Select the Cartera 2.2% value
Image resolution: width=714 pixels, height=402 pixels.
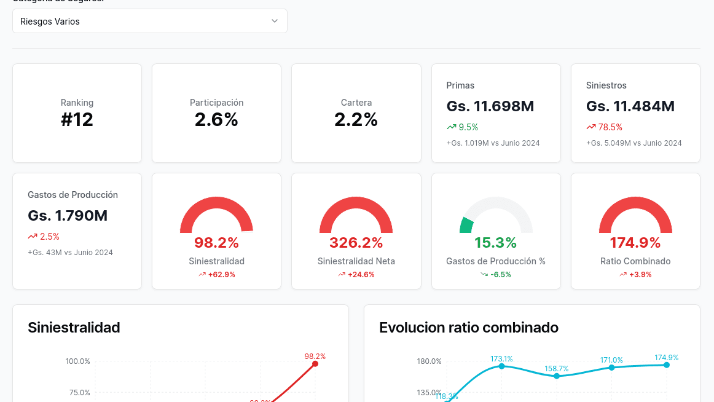point(356,120)
